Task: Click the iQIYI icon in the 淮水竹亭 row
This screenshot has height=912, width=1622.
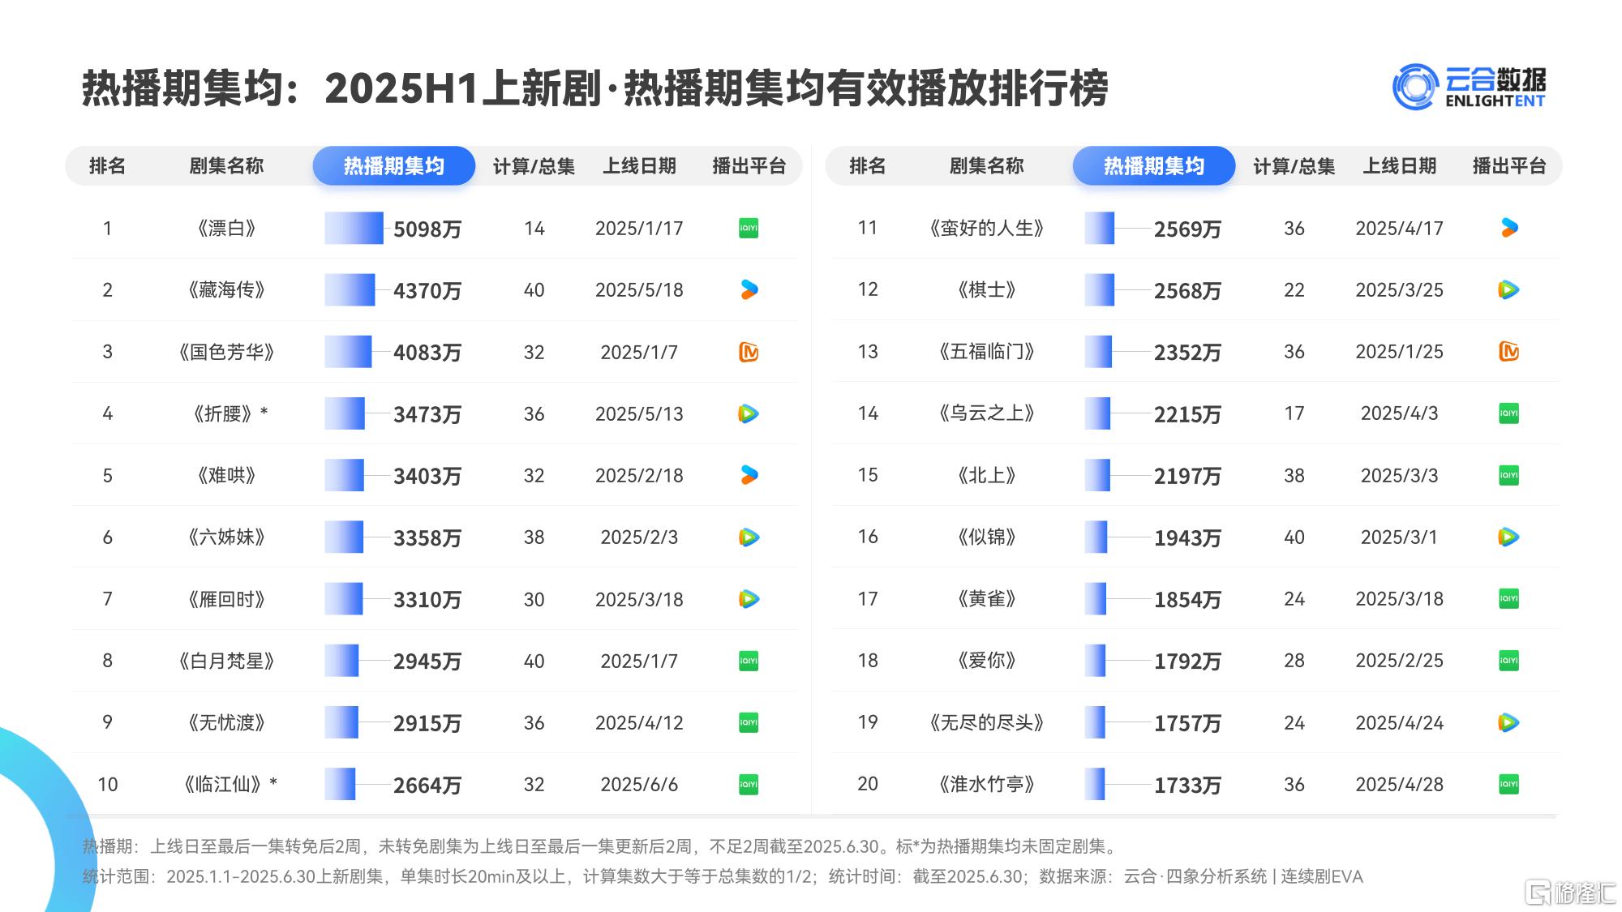Action: [x=1508, y=784]
